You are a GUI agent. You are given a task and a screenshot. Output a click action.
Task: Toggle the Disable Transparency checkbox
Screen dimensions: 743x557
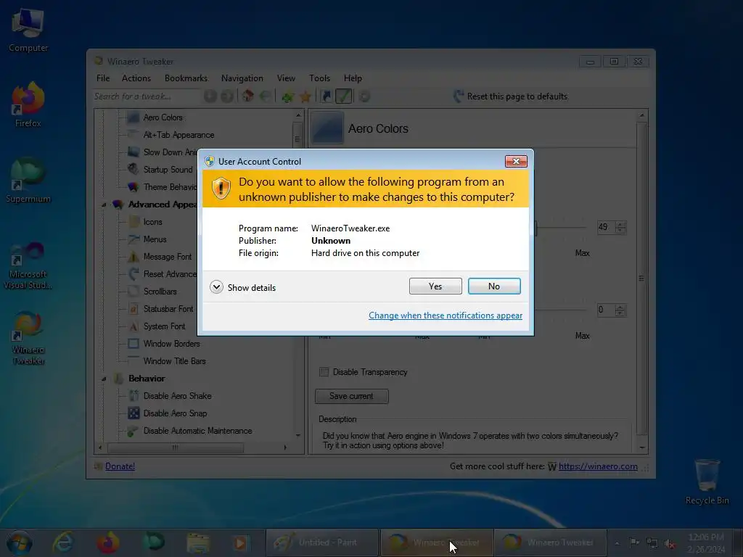pyautogui.click(x=324, y=372)
